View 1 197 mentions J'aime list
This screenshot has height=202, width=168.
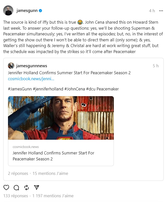[x=53, y=196]
